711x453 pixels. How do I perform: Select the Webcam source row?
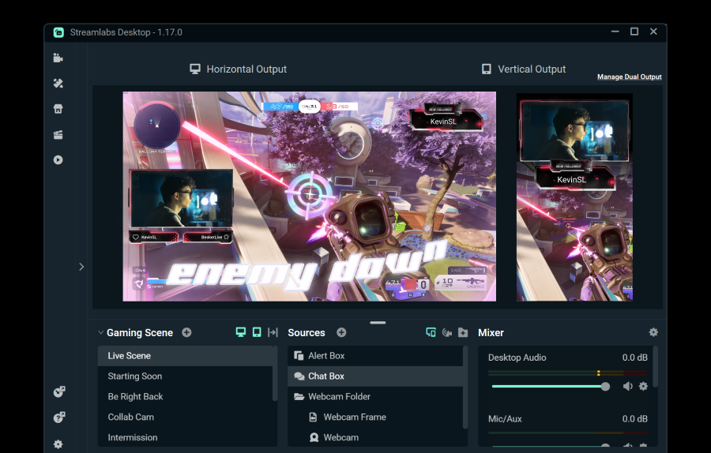click(375, 437)
